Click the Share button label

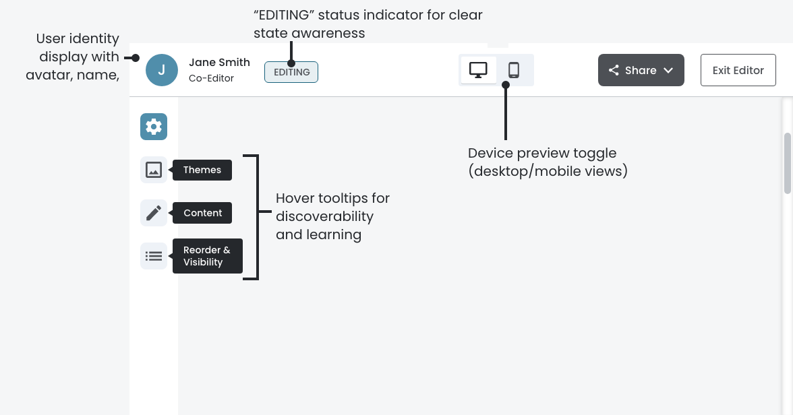coord(641,70)
